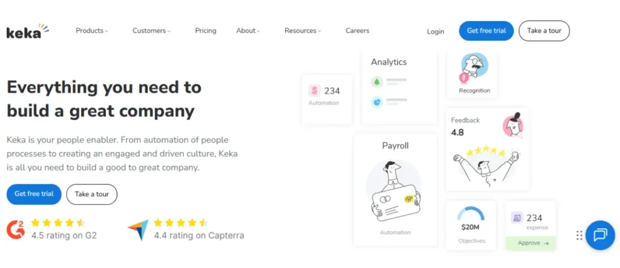Click the header Get free trial button
This screenshot has height=268, width=620.
point(486,31)
